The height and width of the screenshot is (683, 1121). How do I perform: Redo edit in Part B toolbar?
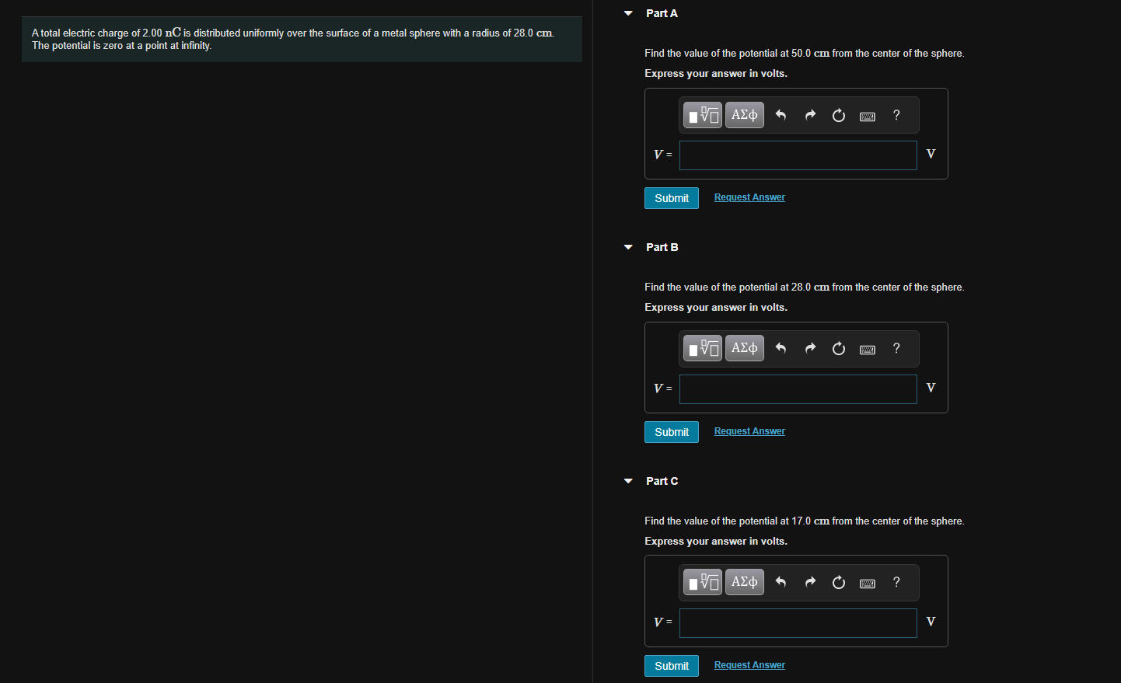pos(810,348)
